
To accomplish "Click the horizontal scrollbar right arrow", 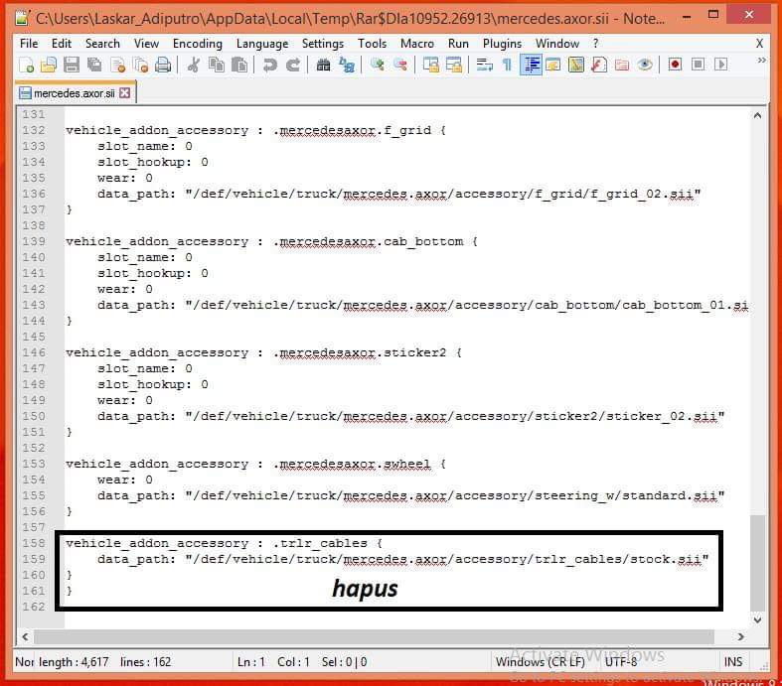I will [x=740, y=636].
